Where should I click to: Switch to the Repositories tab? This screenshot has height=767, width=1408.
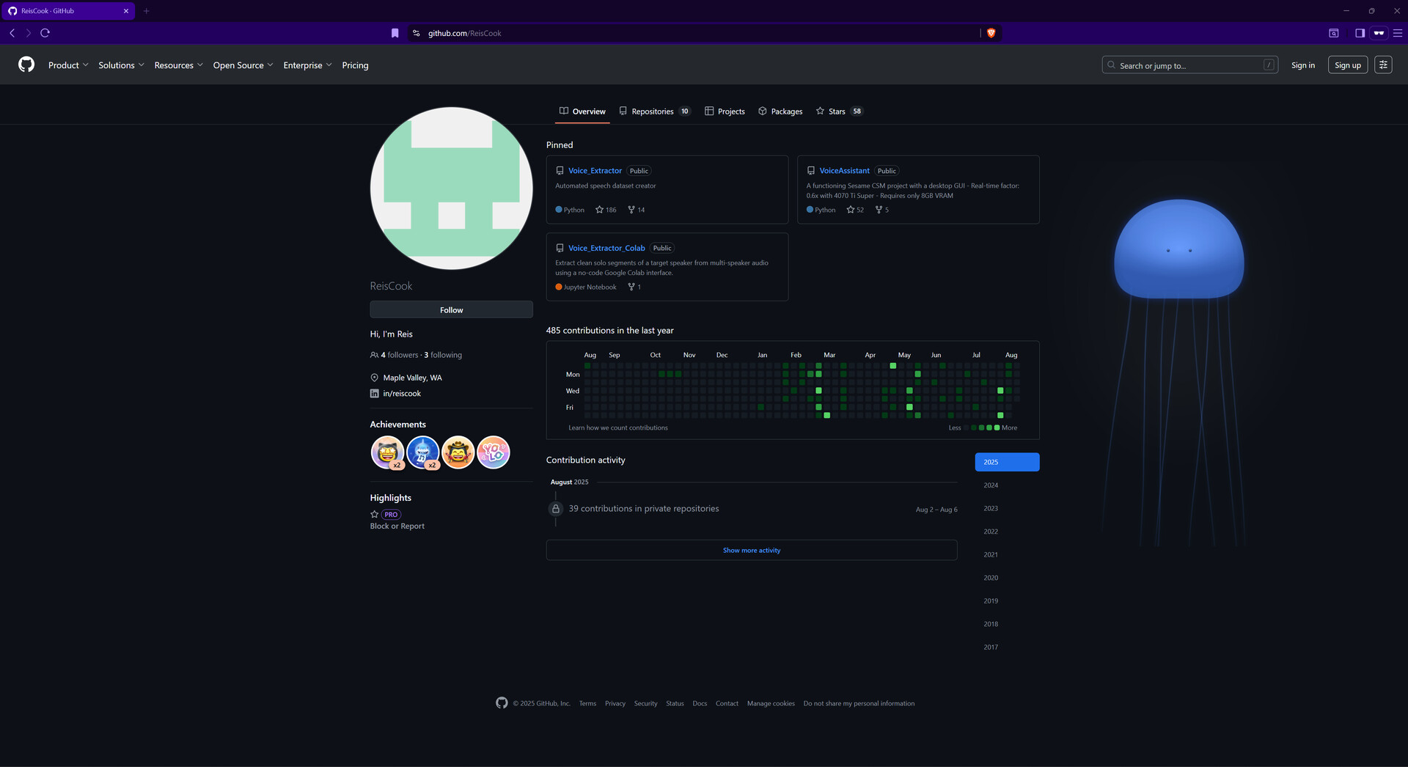(652, 111)
